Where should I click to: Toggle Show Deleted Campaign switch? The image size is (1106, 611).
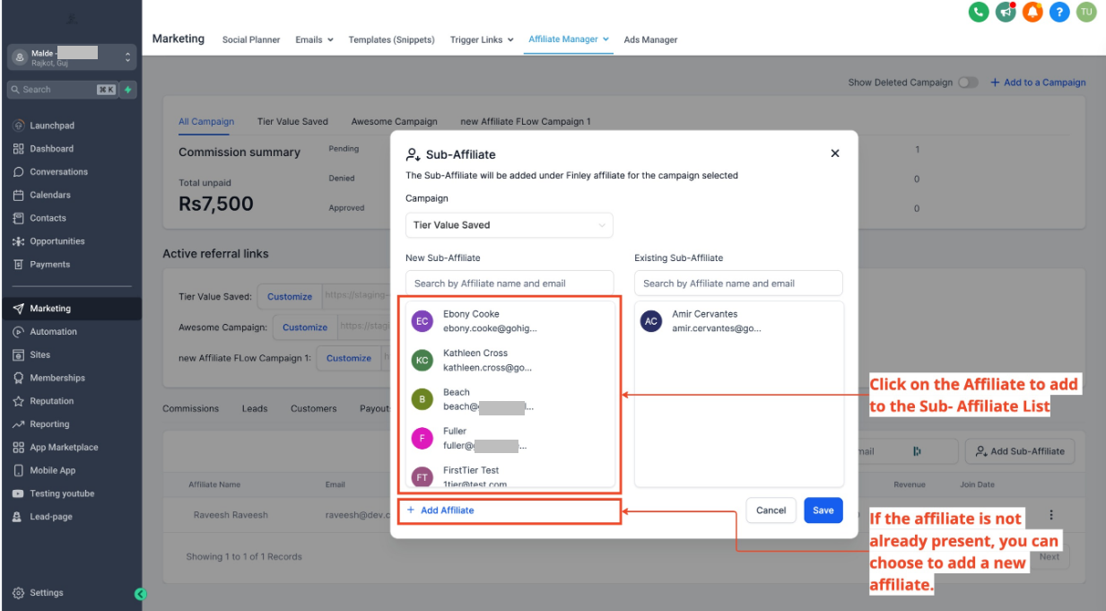[968, 83]
